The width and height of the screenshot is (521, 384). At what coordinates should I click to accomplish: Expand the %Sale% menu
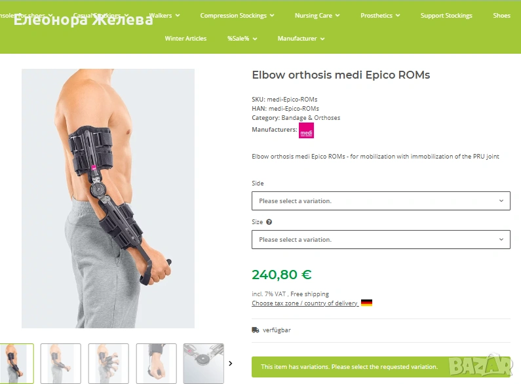coord(242,39)
